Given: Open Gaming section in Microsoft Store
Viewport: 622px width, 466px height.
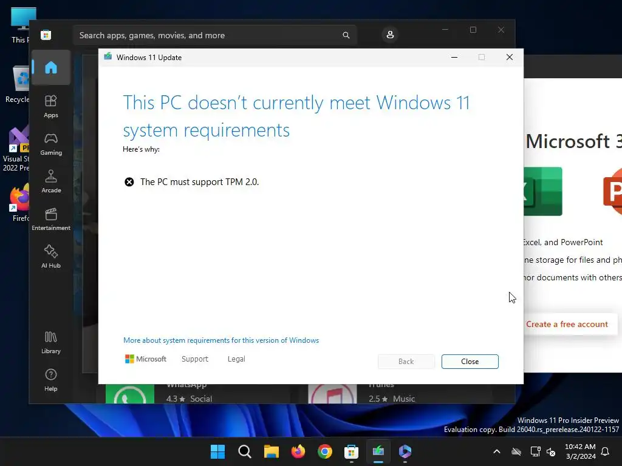Looking at the screenshot, I should click(51, 144).
